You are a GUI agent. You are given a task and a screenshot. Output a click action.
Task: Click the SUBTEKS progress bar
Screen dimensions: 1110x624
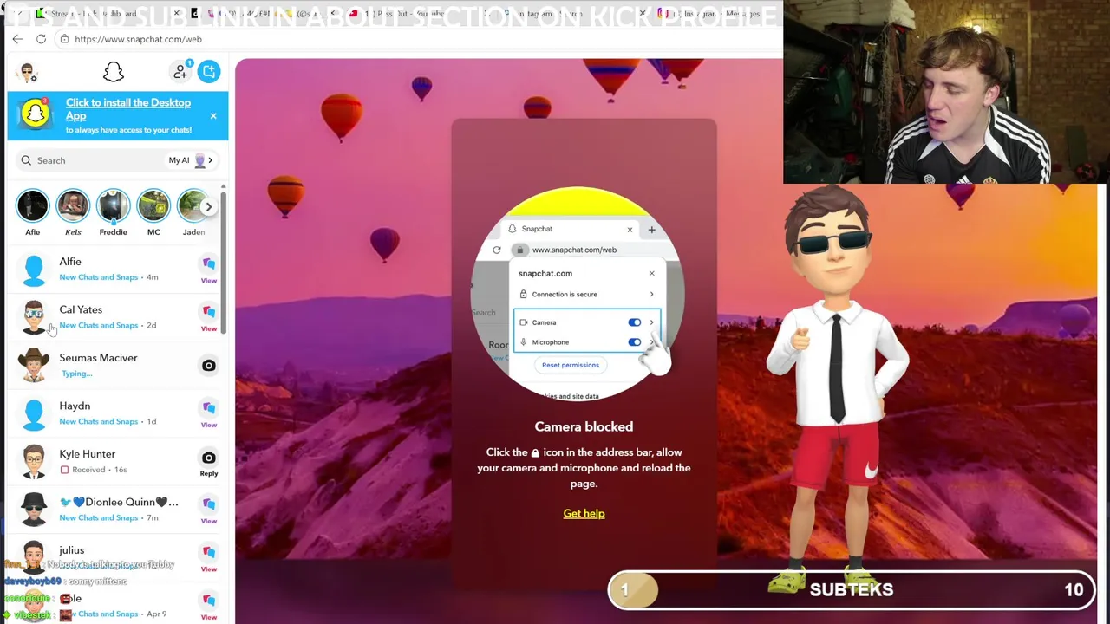coord(852,590)
